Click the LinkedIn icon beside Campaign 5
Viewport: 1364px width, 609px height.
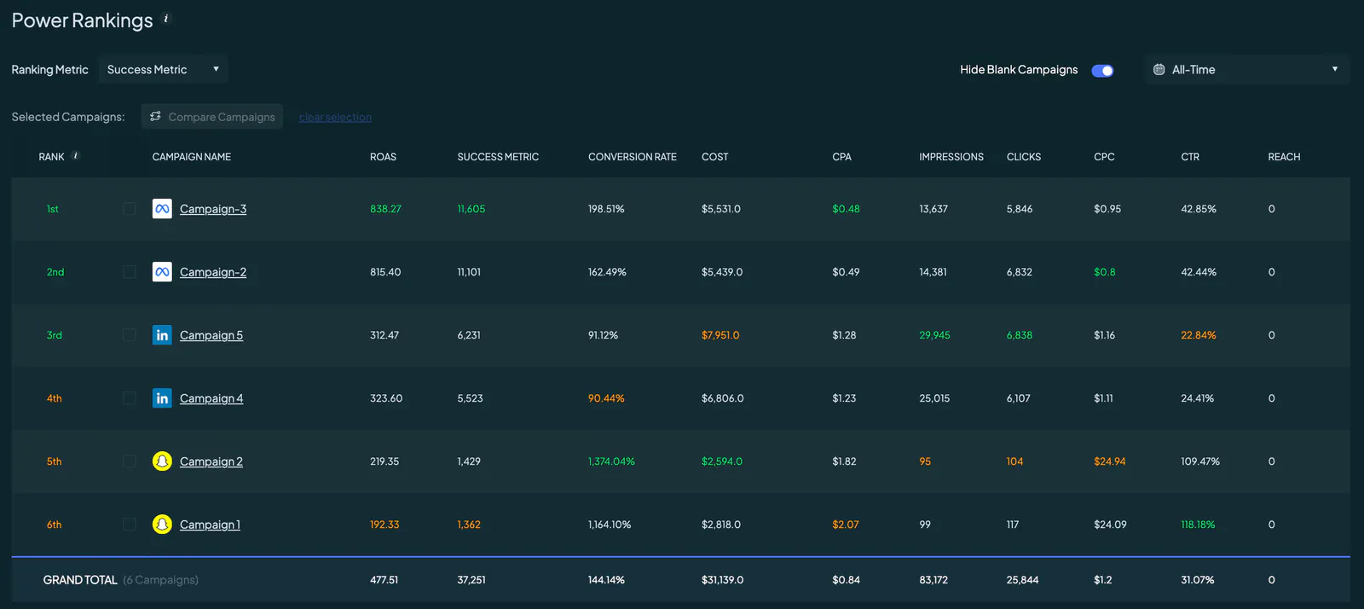coord(162,335)
